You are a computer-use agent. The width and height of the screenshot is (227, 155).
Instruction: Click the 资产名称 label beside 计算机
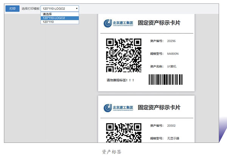(157, 67)
